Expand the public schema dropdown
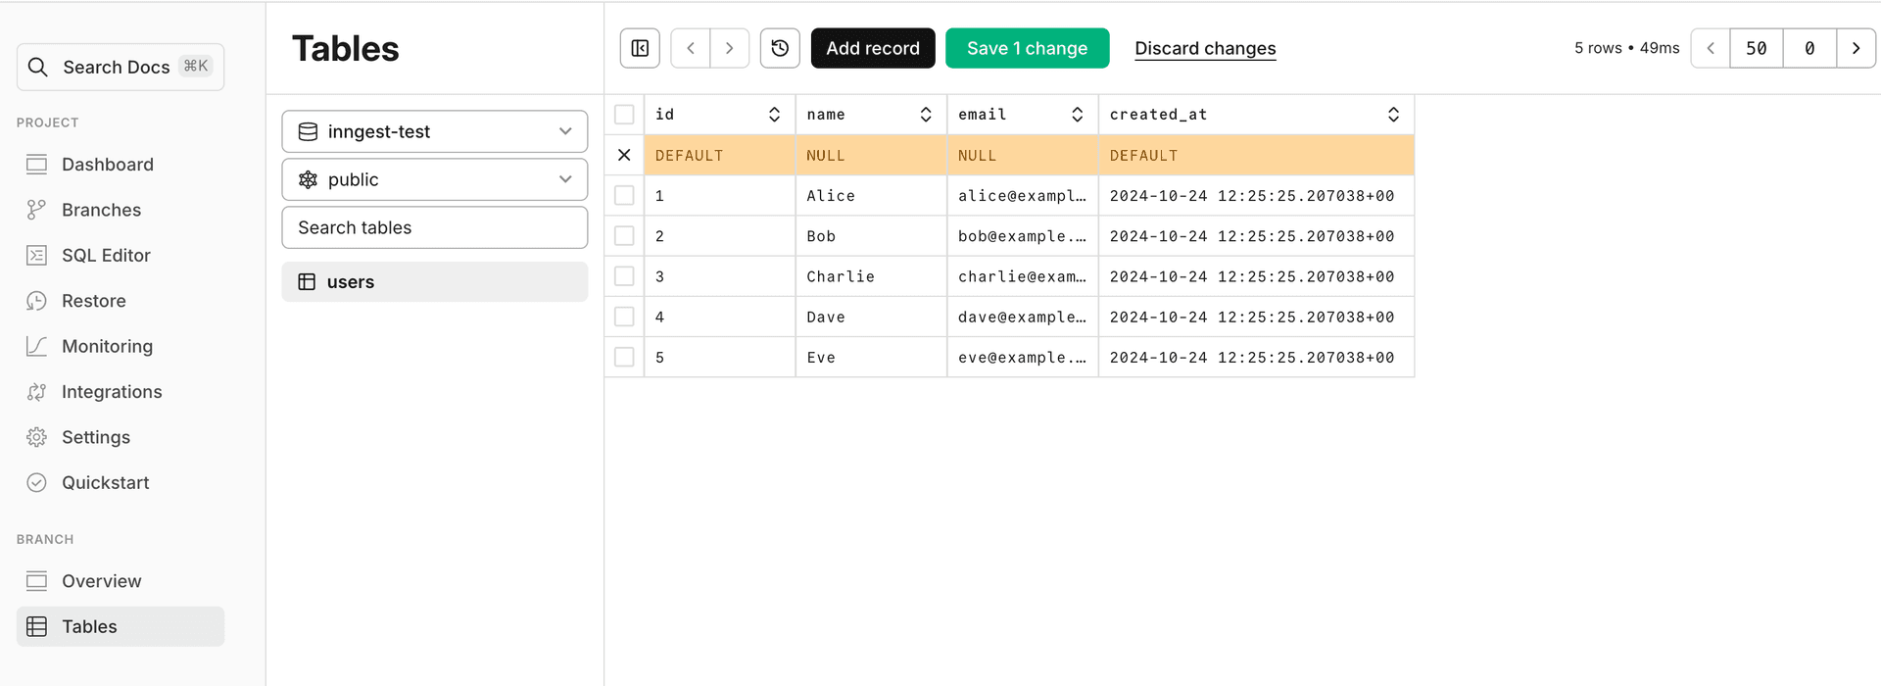This screenshot has width=1881, height=686. pos(435,179)
